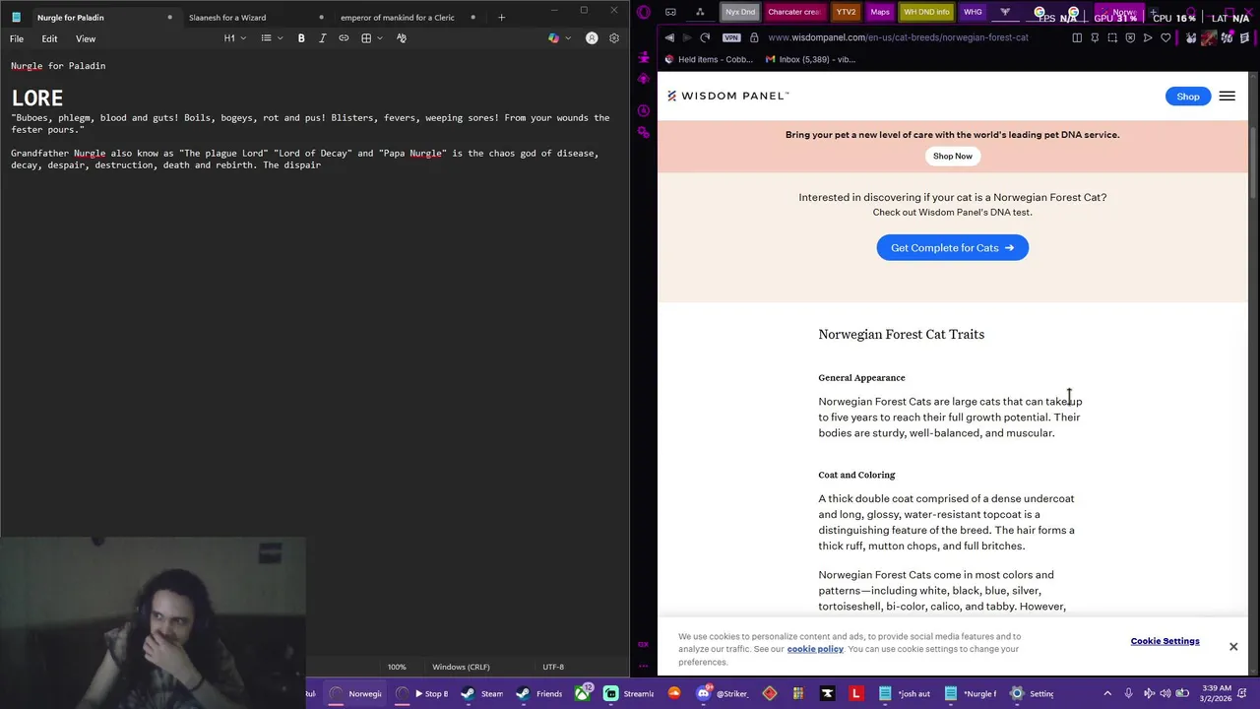Open Notepad account profile icon
This screenshot has height=709, width=1260.
[592, 38]
